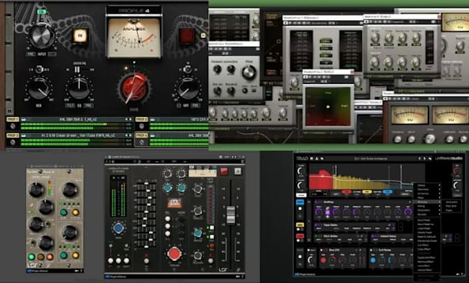Image resolution: width=469 pixels, height=283 pixels.
Task: Toggle the glowing IN button
Action: click(80, 36)
